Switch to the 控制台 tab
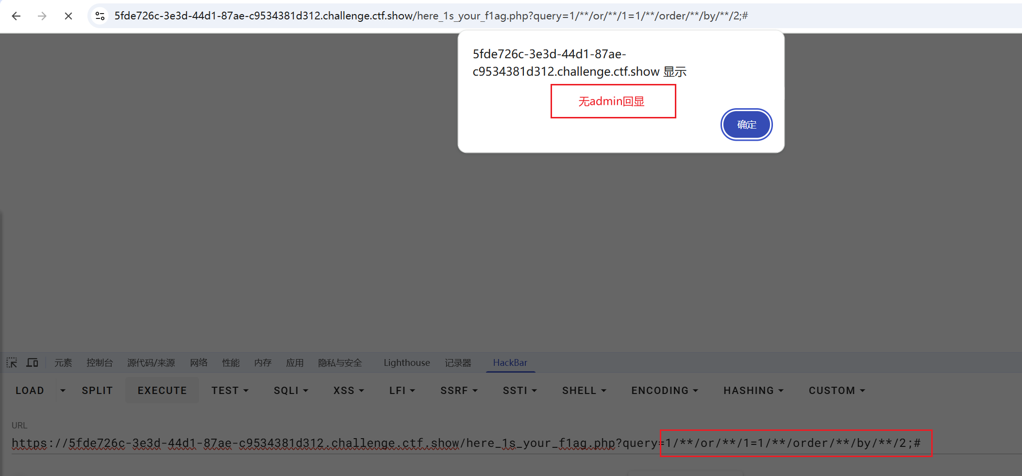This screenshot has width=1022, height=476. point(100,362)
